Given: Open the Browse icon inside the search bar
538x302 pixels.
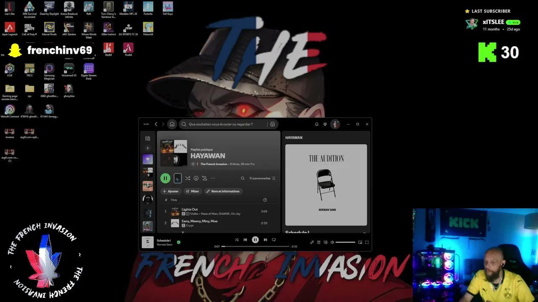Looking at the screenshot, I should (x=272, y=124).
